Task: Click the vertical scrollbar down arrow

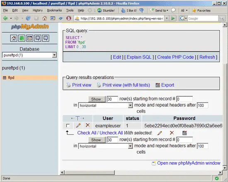Action: click(x=225, y=168)
